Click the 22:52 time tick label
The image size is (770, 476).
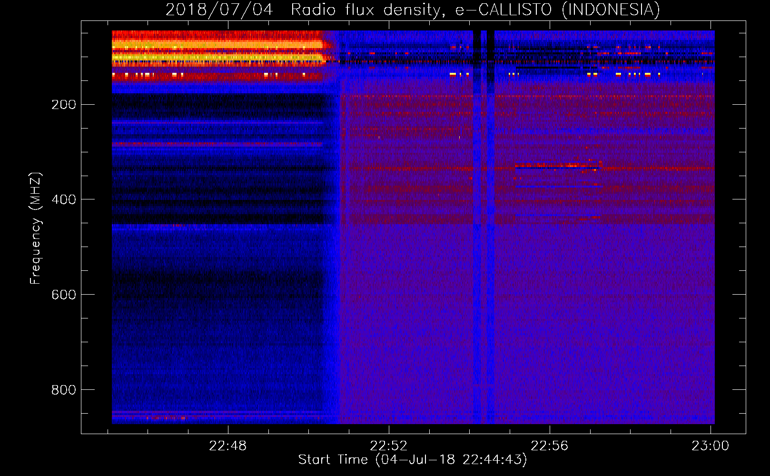[389, 446]
